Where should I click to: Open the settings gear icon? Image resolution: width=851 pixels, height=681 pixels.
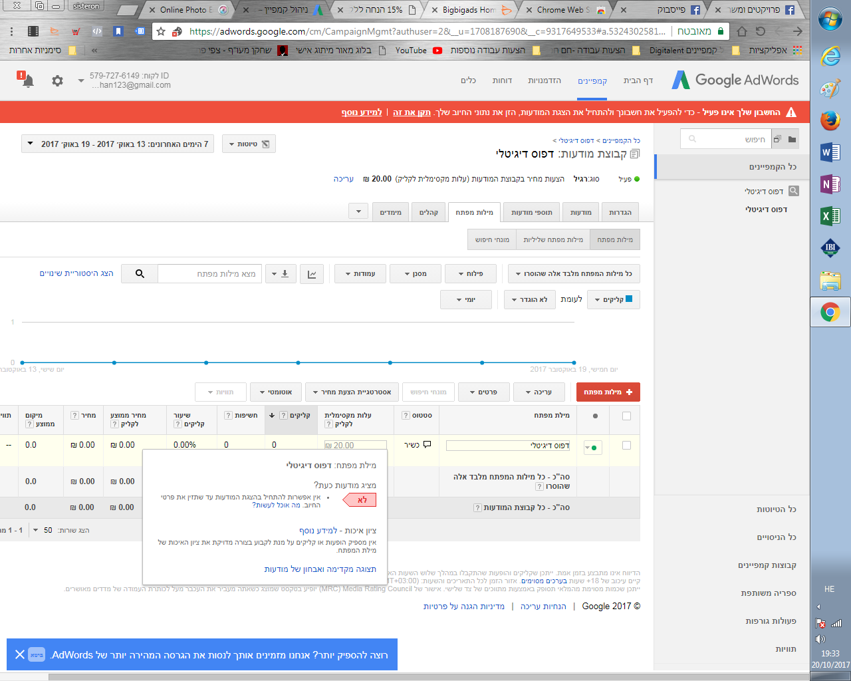(x=58, y=80)
